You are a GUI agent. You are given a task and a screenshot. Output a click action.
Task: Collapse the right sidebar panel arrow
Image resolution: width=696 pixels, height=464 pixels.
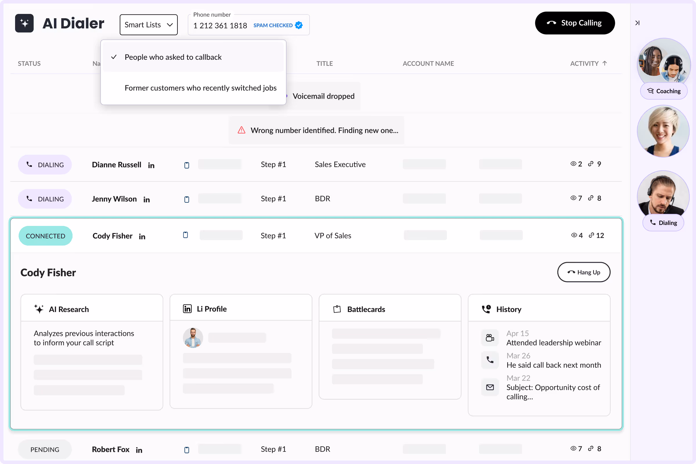coord(637,23)
